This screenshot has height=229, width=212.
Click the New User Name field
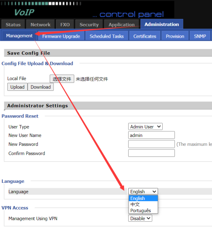click(152, 135)
